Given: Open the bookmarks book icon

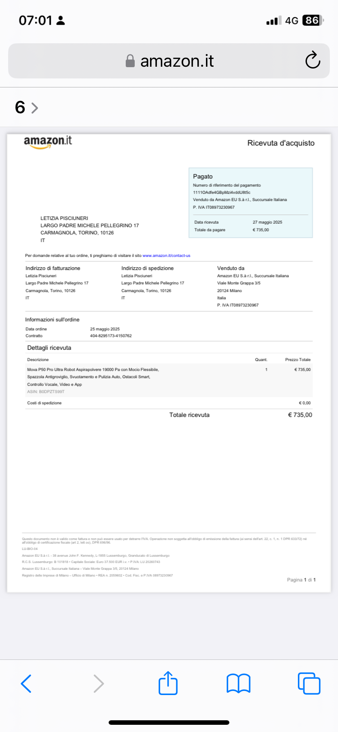Looking at the screenshot, I should (x=238, y=683).
